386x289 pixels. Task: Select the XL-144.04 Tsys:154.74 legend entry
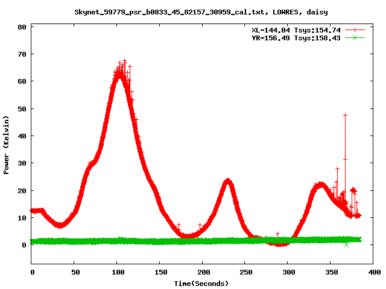click(x=296, y=30)
